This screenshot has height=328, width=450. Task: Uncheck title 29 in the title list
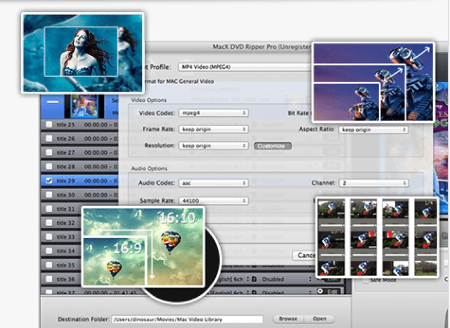pos(49,180)
